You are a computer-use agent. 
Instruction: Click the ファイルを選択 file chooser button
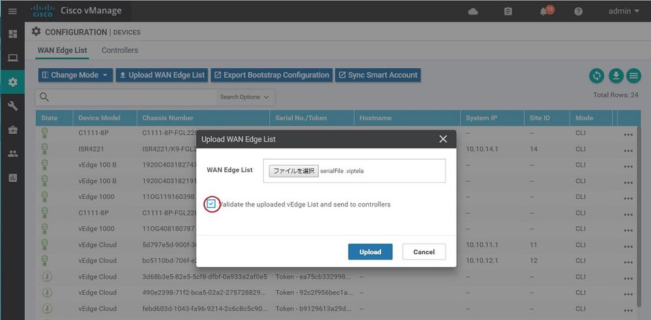(293, 171)
